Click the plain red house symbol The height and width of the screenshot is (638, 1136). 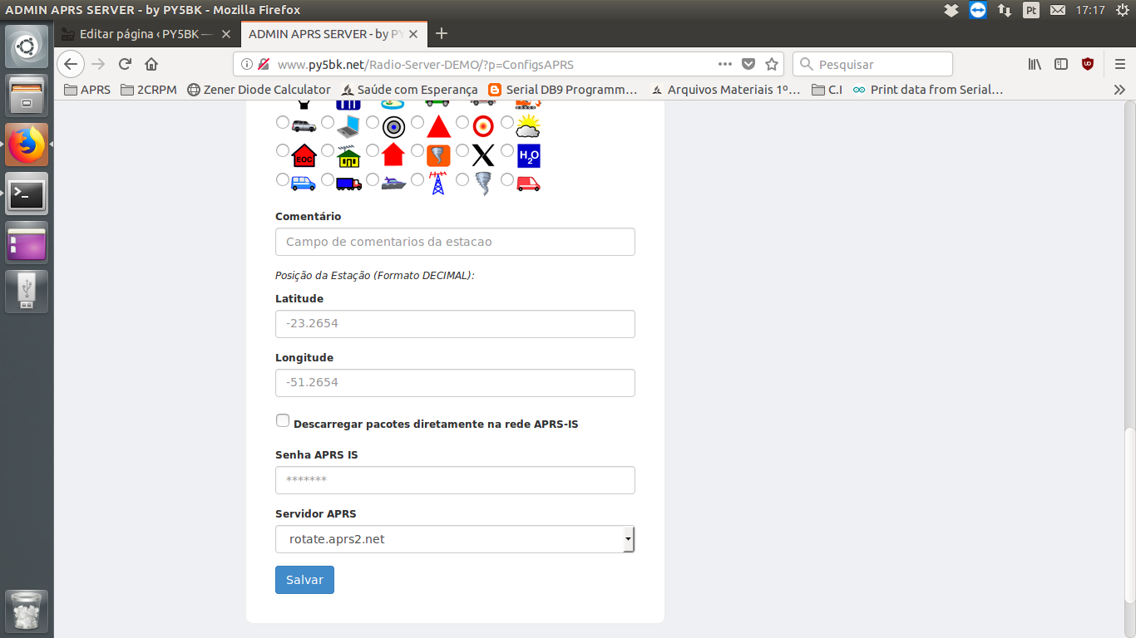393,155
